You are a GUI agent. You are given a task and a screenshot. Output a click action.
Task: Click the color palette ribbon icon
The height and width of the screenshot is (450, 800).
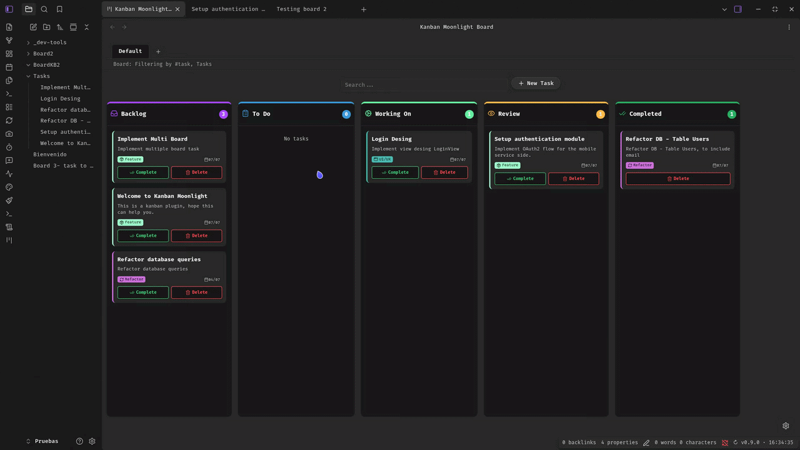tap(9, 187)
